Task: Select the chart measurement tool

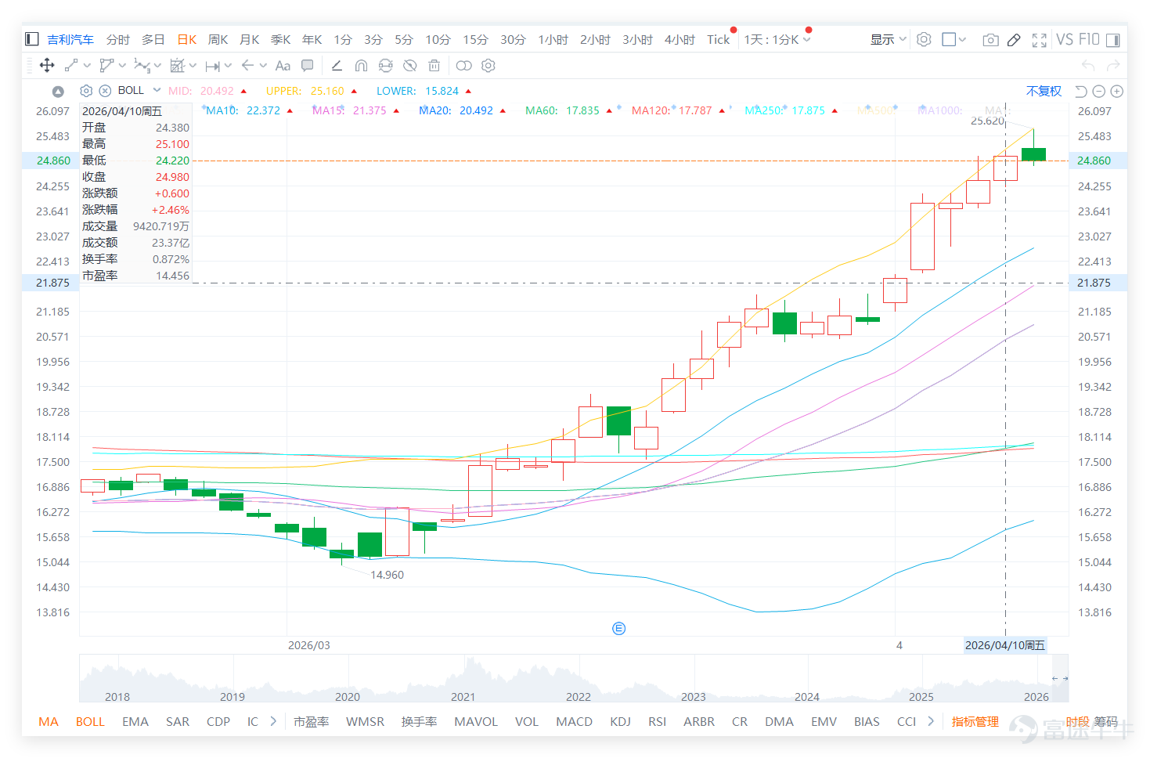Action: pos(178,66)
